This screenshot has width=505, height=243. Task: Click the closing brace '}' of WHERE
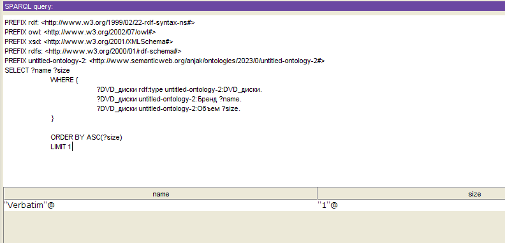pos(52,118)
